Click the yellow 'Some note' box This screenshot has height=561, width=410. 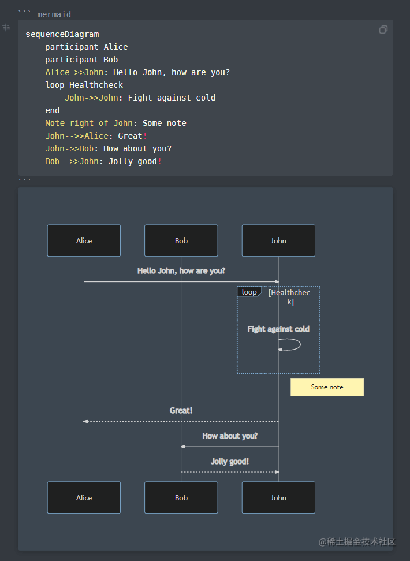click(327, 387)
